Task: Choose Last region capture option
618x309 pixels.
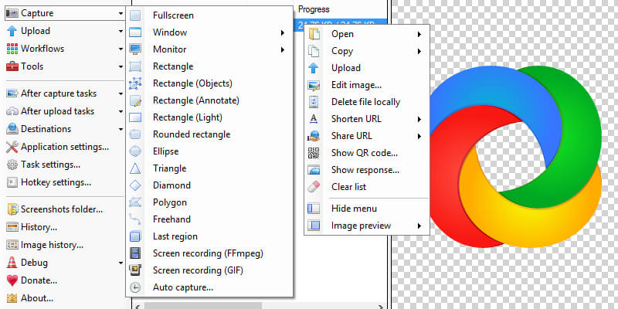Action: (x=209, y=236)
